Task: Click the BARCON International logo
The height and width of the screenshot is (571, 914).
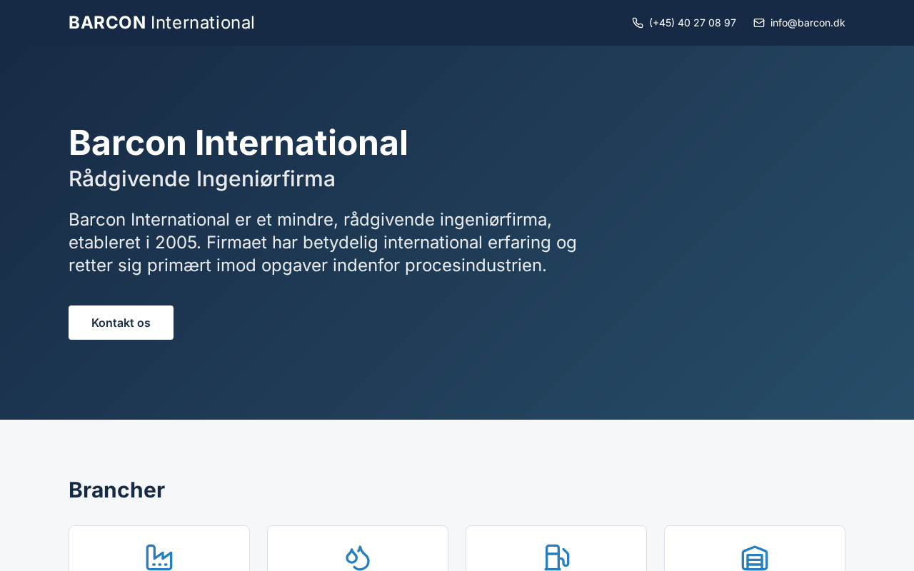Action: (161, 23)
